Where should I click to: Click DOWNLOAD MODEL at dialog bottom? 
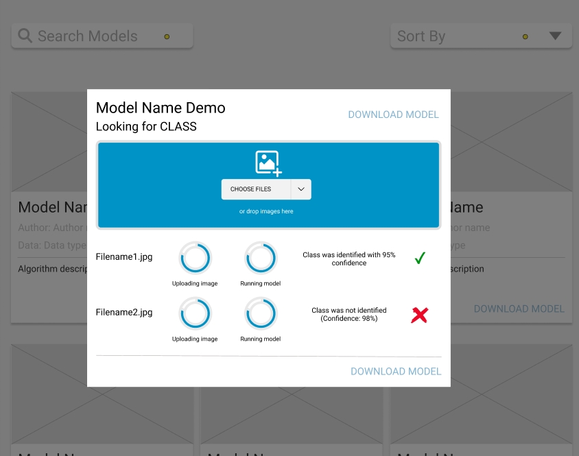pyautogui.click(x=396, y=371)
